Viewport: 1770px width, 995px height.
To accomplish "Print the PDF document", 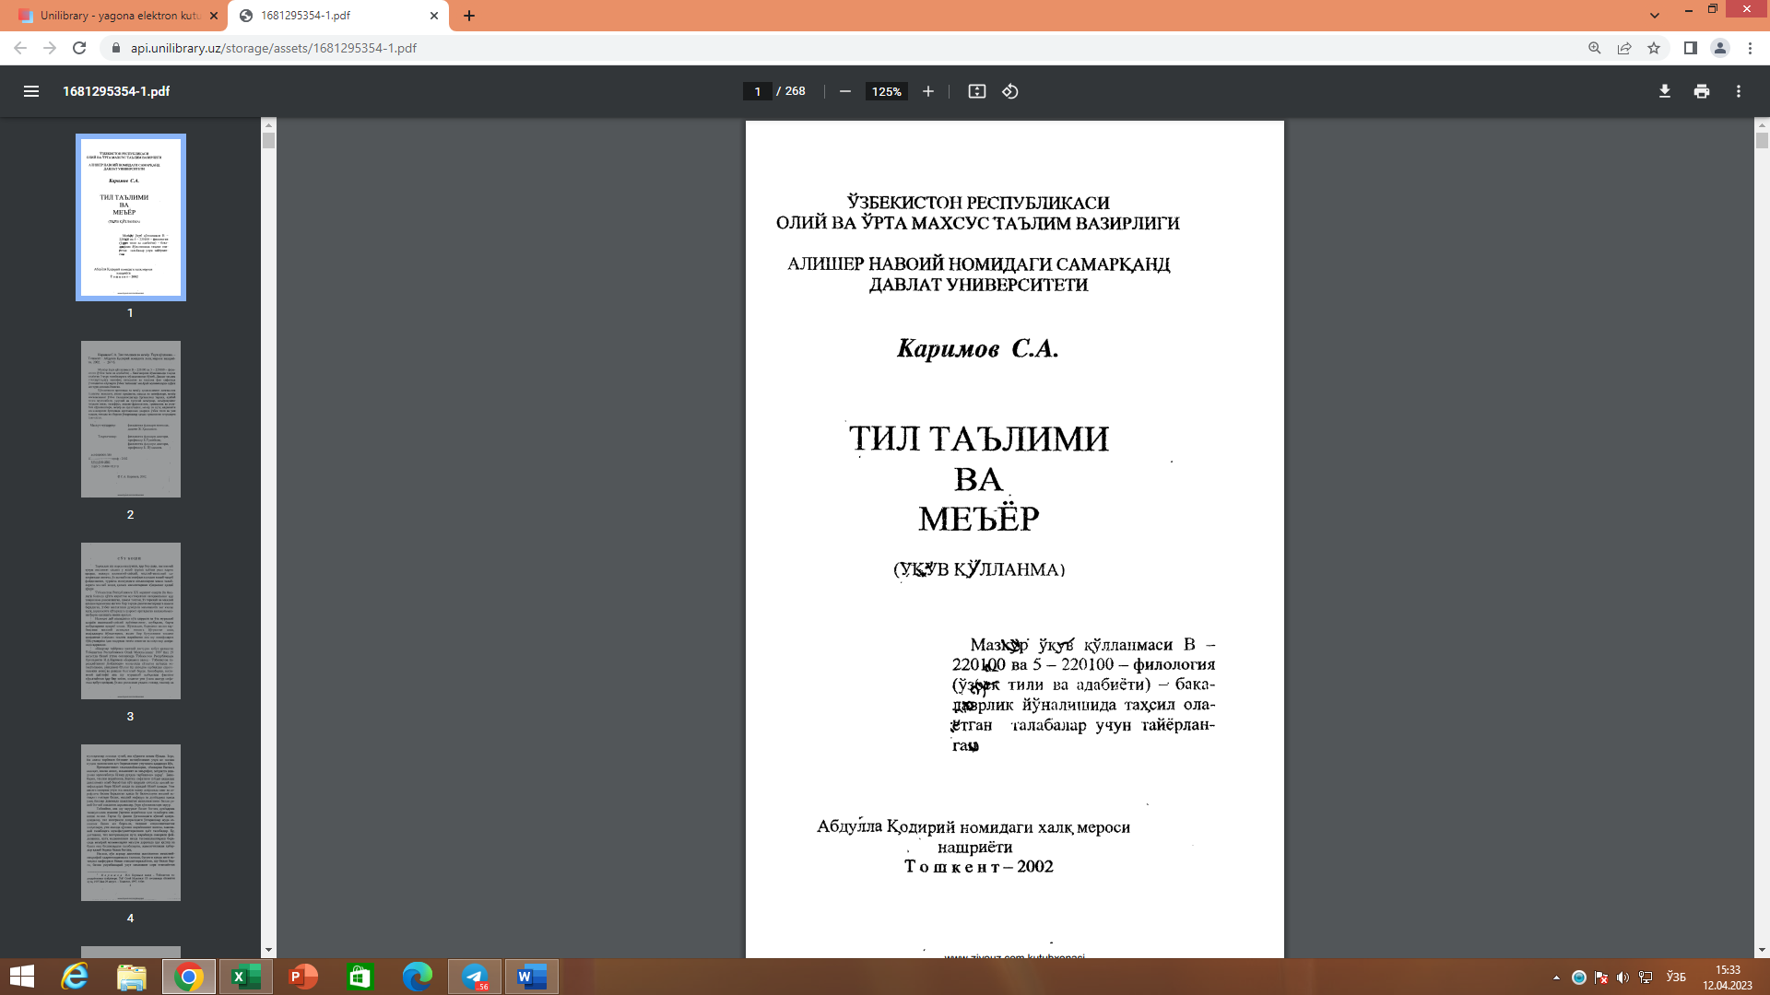I will point(1701,91).
